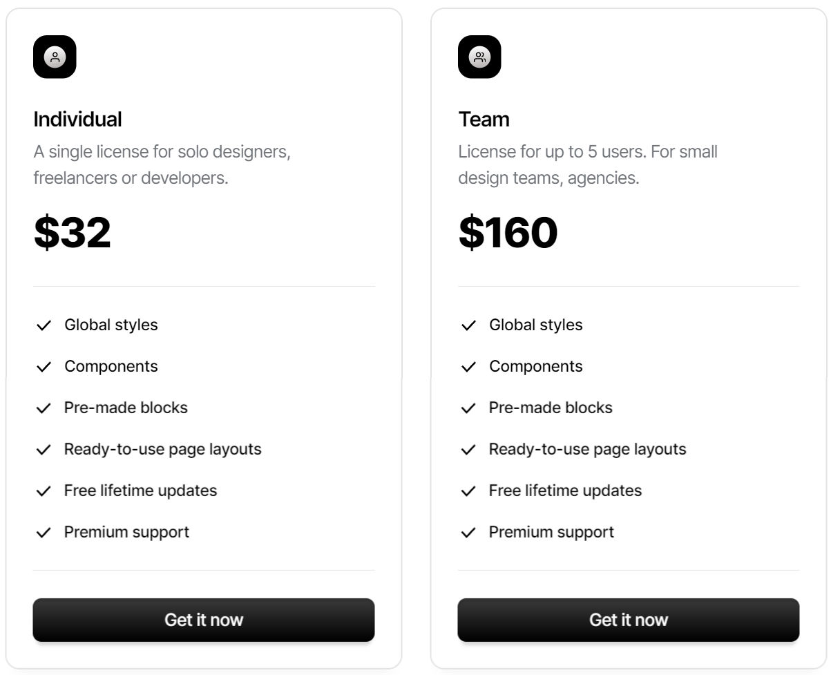Viewport: 831px width, 675px height.
Task: Click the checkmark next to Premium support on Team card
Action: click(468, 531)
